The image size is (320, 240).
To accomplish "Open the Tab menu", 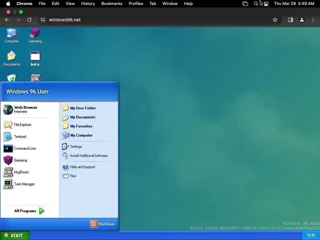I will [x=152, y=4].
